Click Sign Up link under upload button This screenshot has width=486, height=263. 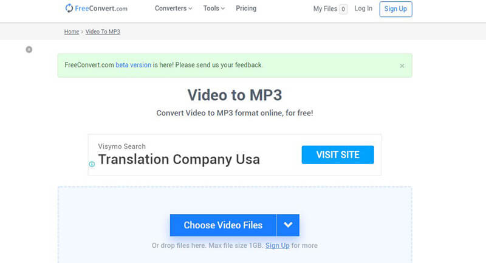278,245
